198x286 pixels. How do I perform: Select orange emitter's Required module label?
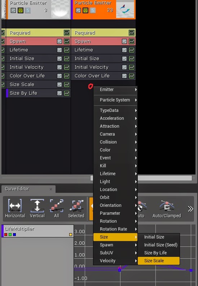click(x=85, y=33)
